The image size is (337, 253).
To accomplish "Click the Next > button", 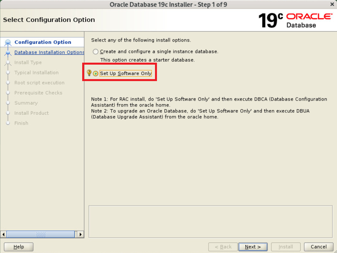I will (x=253, y=247).
